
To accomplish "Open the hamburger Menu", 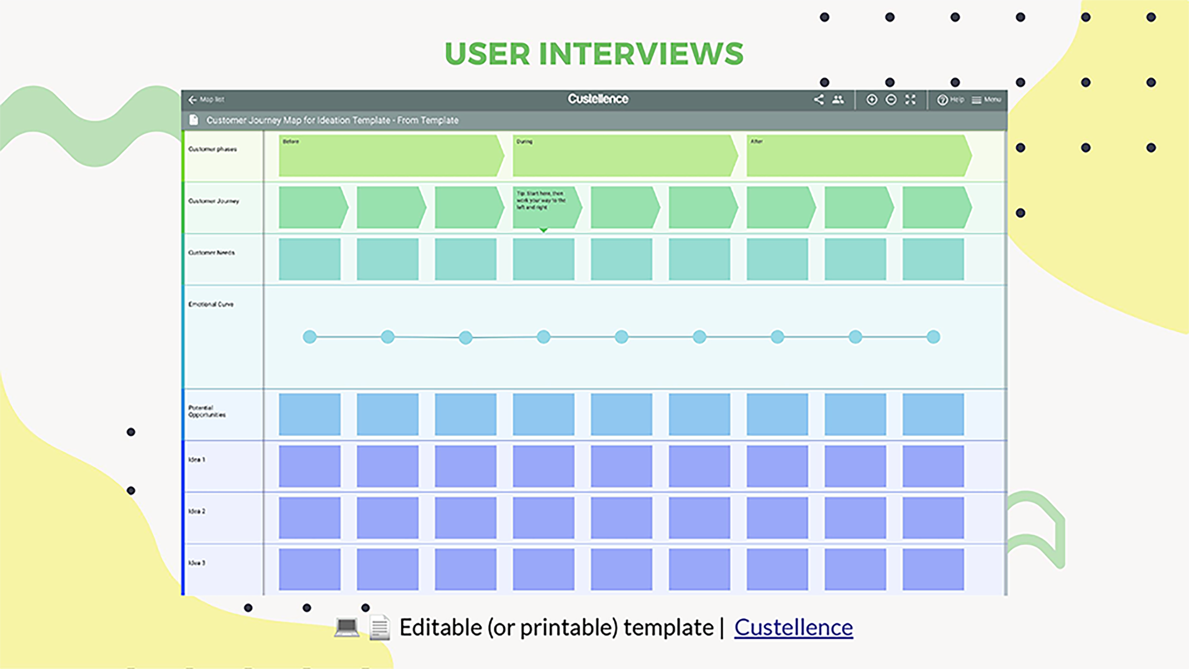I will (977, 100).
